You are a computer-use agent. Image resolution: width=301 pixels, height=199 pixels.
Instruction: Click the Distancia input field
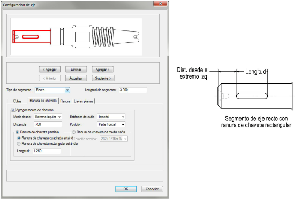[x=48, y=124]
